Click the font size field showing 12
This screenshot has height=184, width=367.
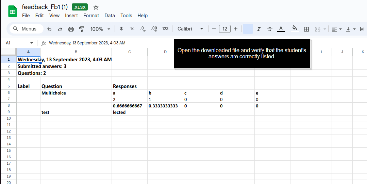point(225,29)
